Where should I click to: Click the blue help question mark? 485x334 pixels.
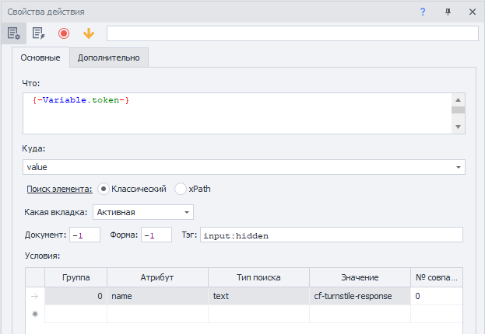[423, 12]
